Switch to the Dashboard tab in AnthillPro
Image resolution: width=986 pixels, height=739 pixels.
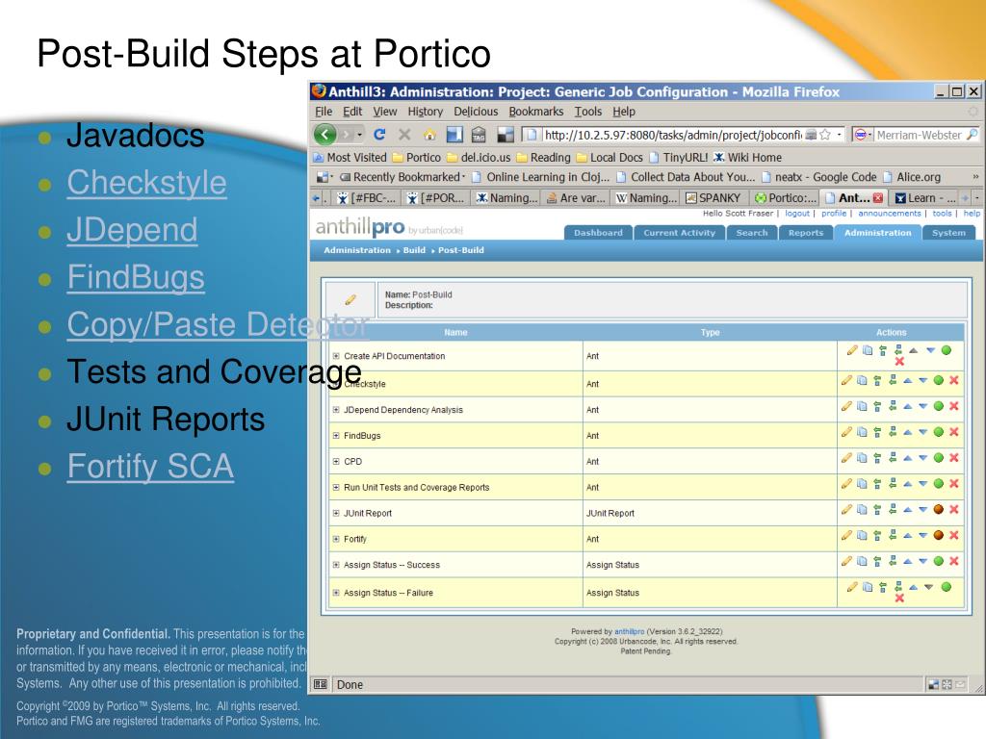[598, 233]
